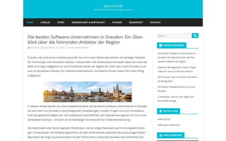Open the Keine Kommentare link
The height and width of the screenshot is (141, 226).
(79, 48)
